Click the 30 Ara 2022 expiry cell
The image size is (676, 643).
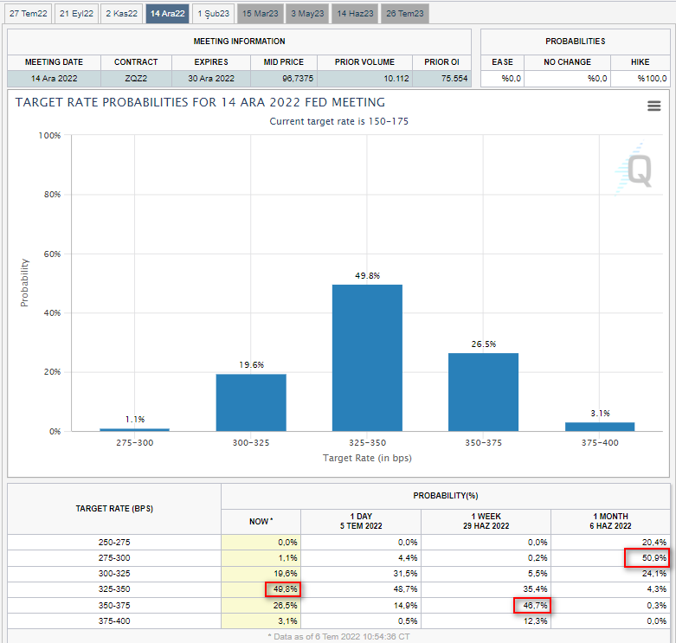[x=211, y=79]
